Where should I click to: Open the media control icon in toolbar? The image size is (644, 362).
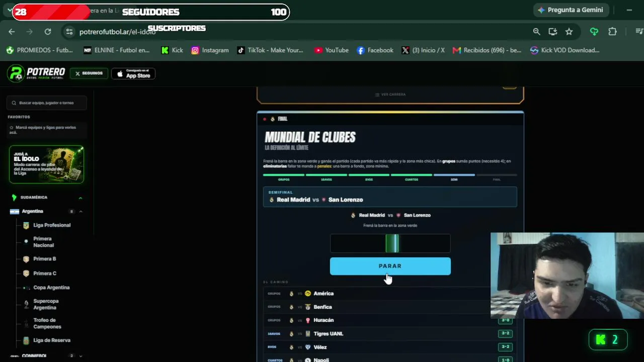pos(639,32)
